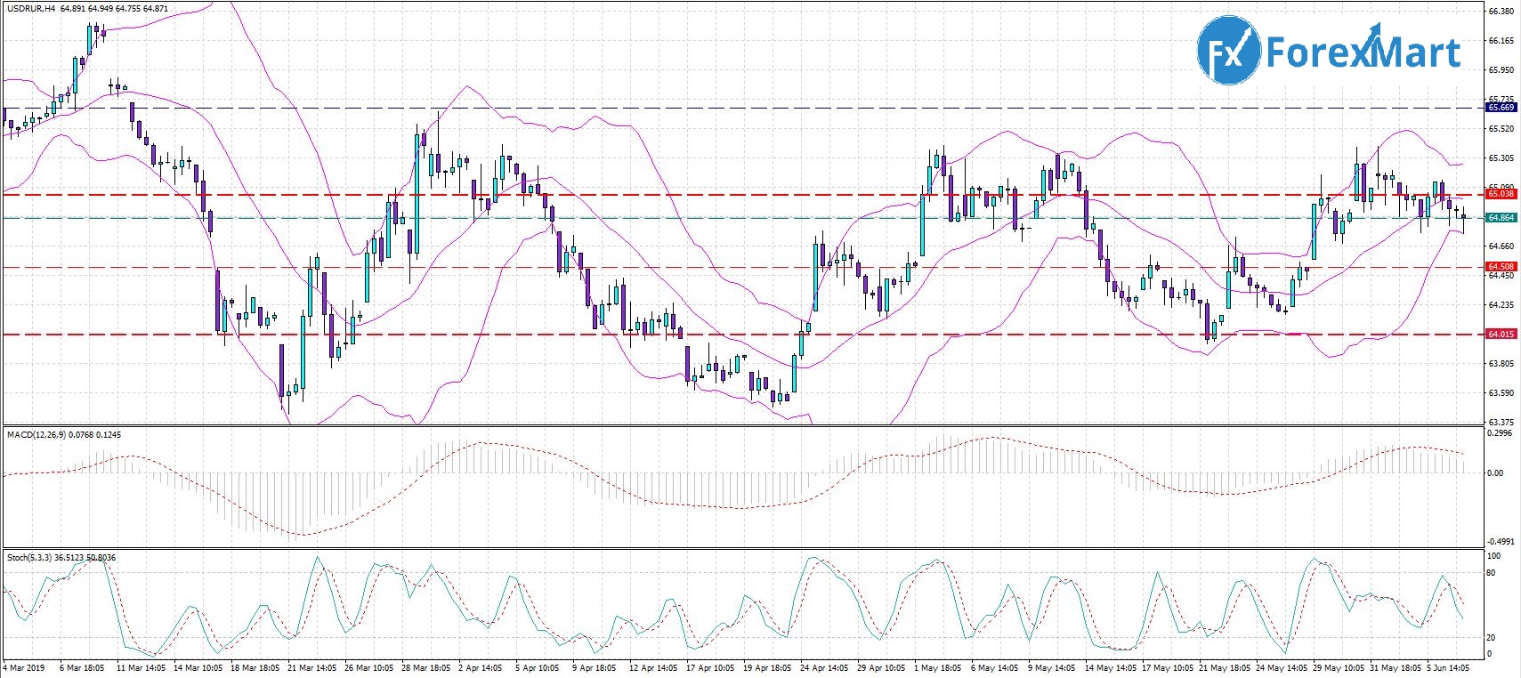Click the MACD 0.2996 scale value

tap(1500, 433)
